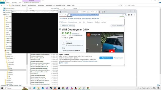Open the browser three-dot menu
Screen dimensions: 161x90
pyautogui.click(x=134, y=15)
